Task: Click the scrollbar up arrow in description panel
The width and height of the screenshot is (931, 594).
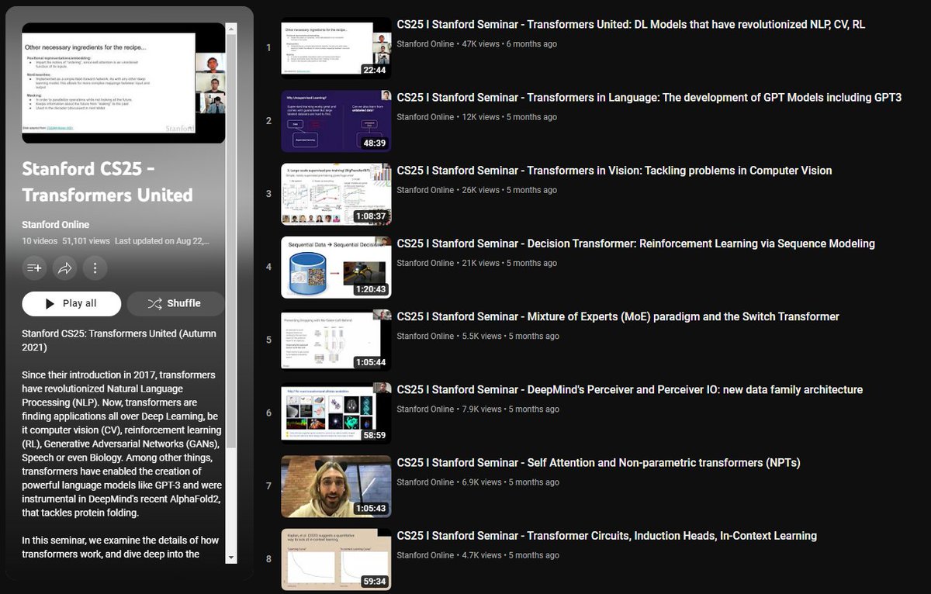Action: [230, 29]
